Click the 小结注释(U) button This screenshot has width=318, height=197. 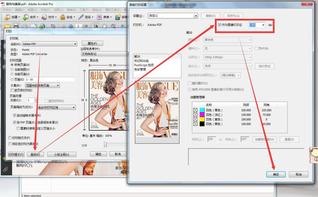[x=62, y=154]
